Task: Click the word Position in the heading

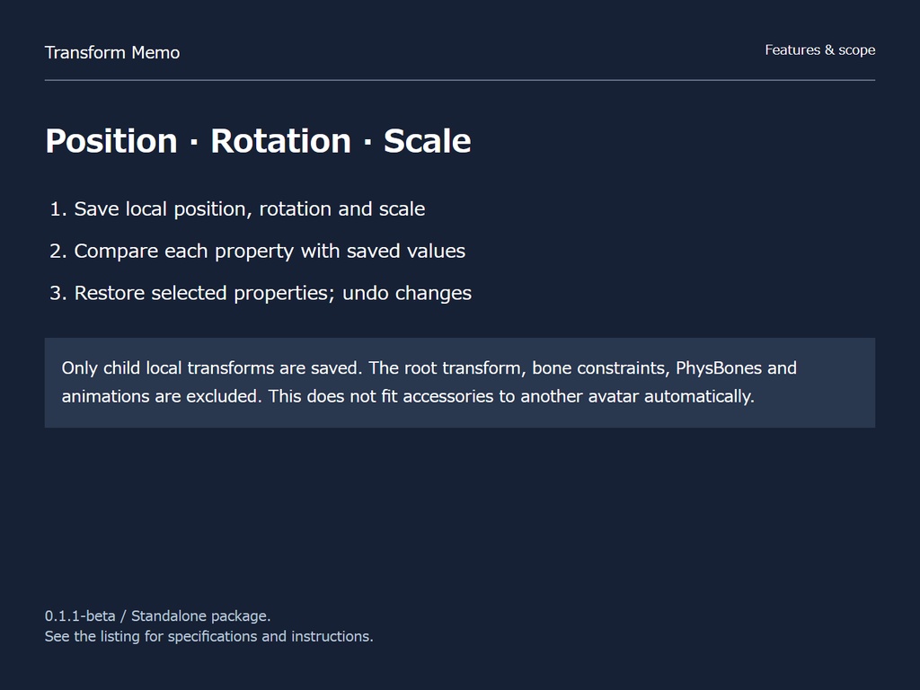Action: point(111,141)
